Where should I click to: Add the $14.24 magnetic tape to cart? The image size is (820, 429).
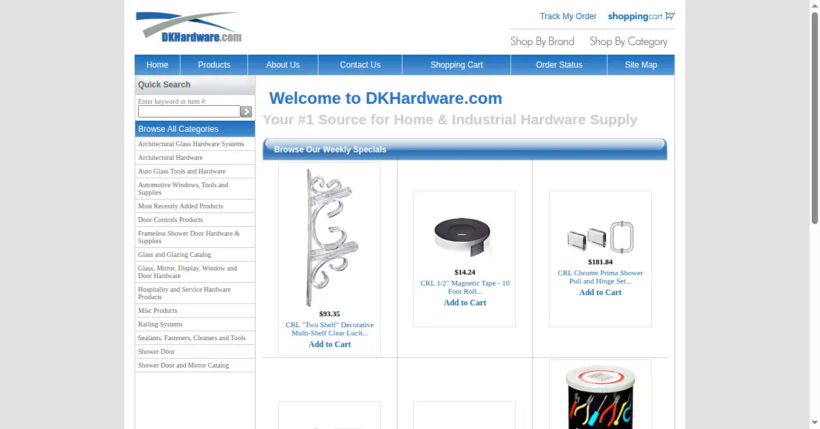click(465, 303)
